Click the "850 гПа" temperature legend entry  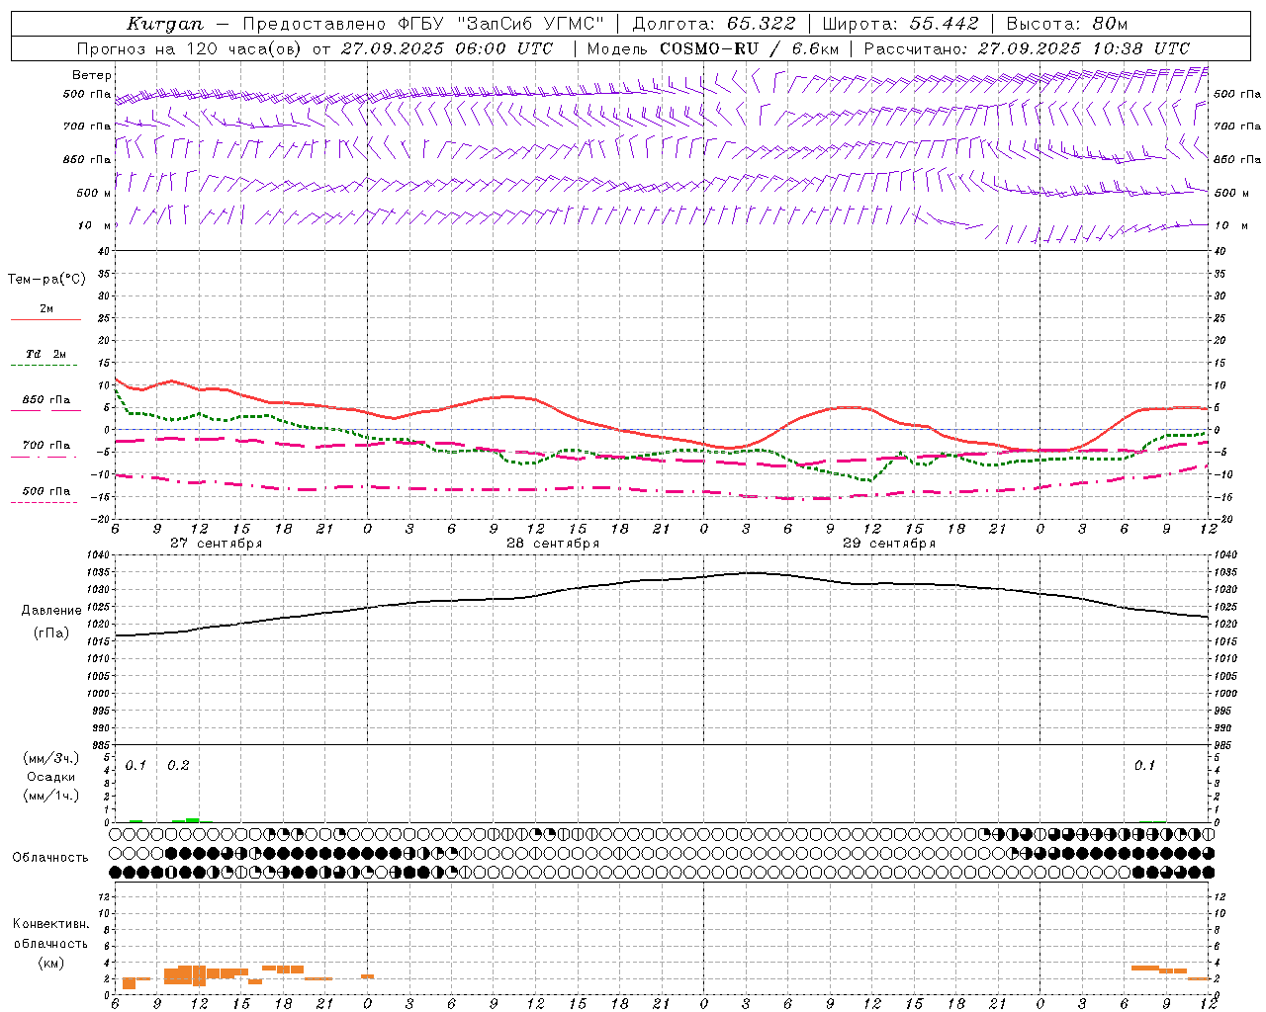46,400
